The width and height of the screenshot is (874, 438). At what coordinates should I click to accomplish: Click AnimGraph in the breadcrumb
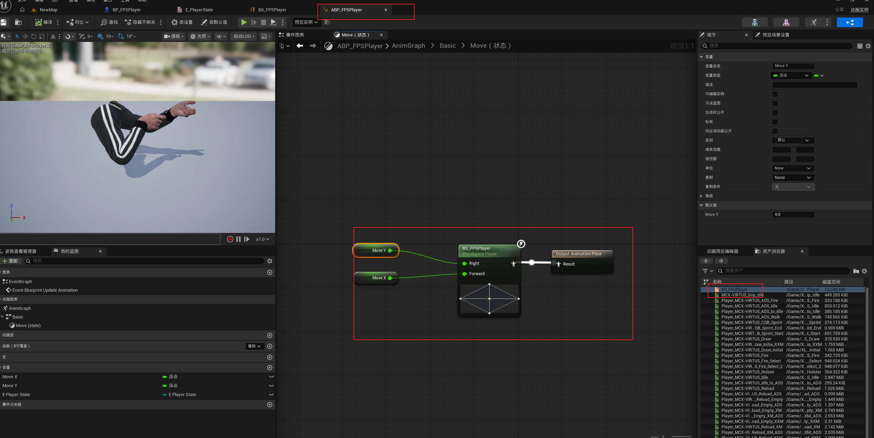(x=408, y=46)
